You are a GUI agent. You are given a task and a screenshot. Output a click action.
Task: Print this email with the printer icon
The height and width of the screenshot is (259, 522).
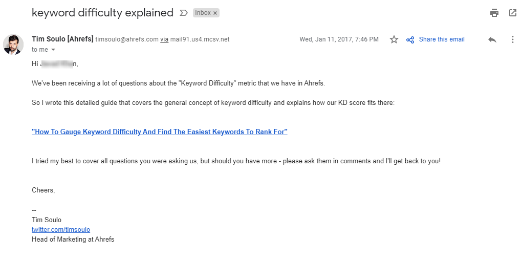coord(494,13)
